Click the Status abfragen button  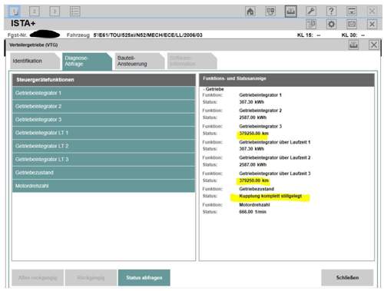[144, 278]
